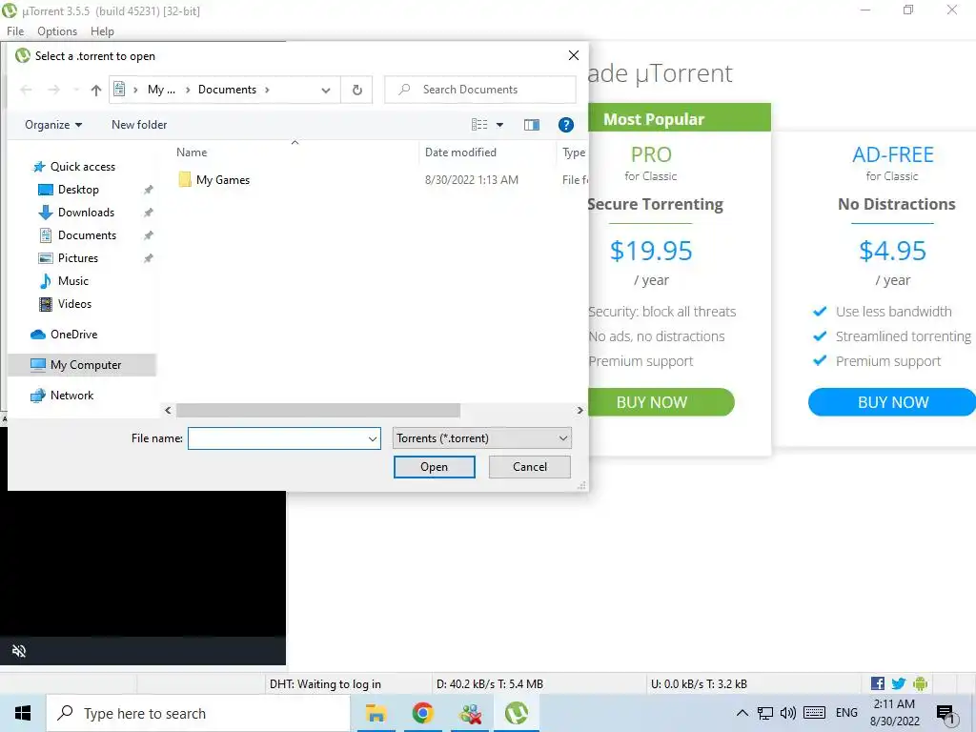Click the download speed status entry
The height and width of the screenshot is (732, 976).
[x=490, y=684]
